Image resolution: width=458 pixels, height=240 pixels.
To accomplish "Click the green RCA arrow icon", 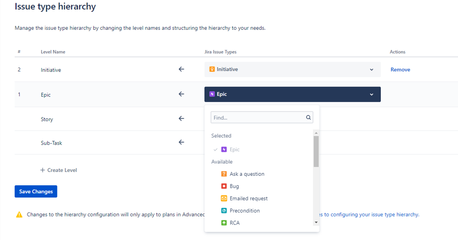I will [224, 223].
